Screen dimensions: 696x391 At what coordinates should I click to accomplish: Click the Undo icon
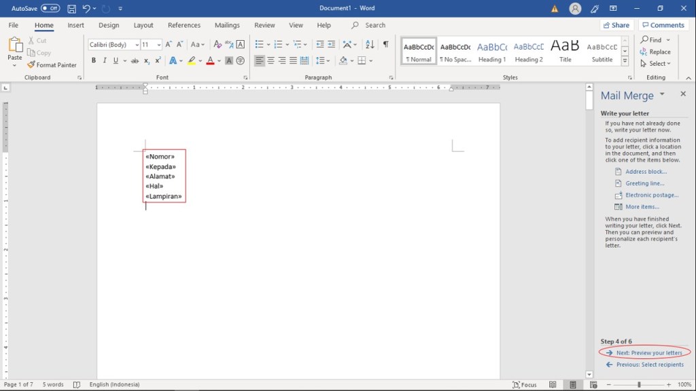click(86, 9)
